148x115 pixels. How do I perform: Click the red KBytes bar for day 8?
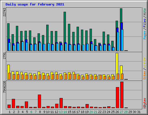pyautogui.click(x=39, y=101)
